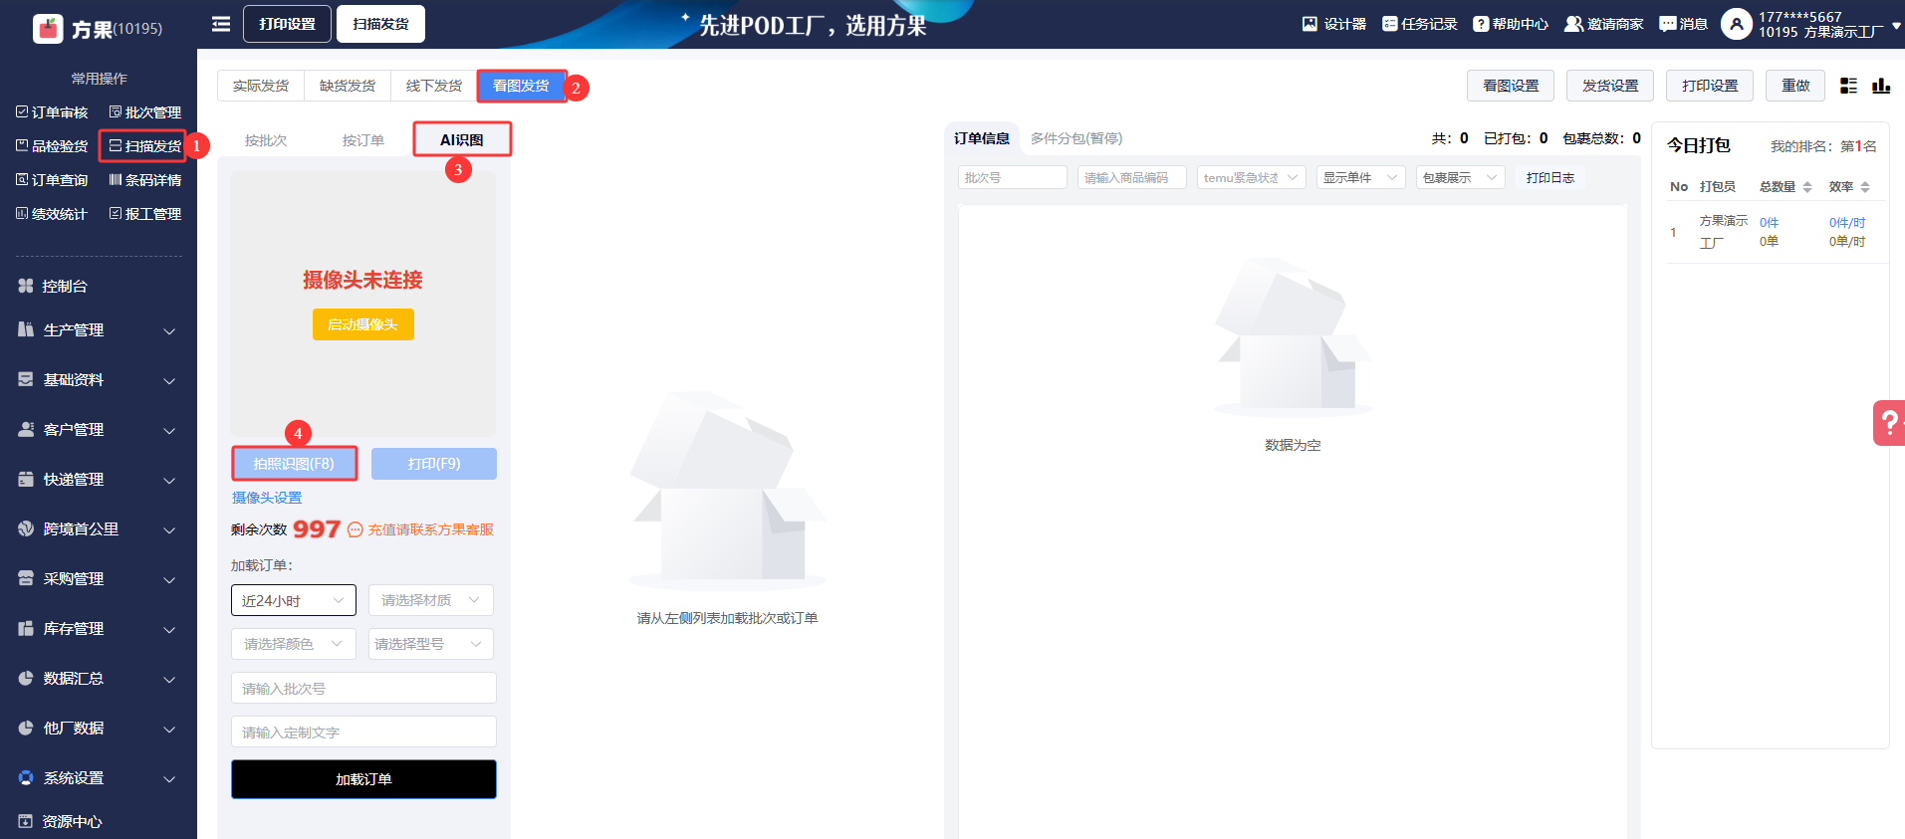Switch to 线下发货 tab

(434, 86)
